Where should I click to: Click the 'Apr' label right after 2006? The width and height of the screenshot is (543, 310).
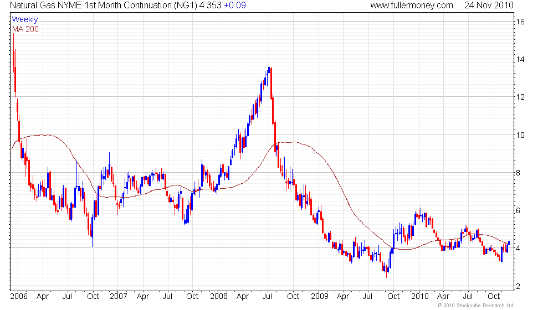coord(43,297)
